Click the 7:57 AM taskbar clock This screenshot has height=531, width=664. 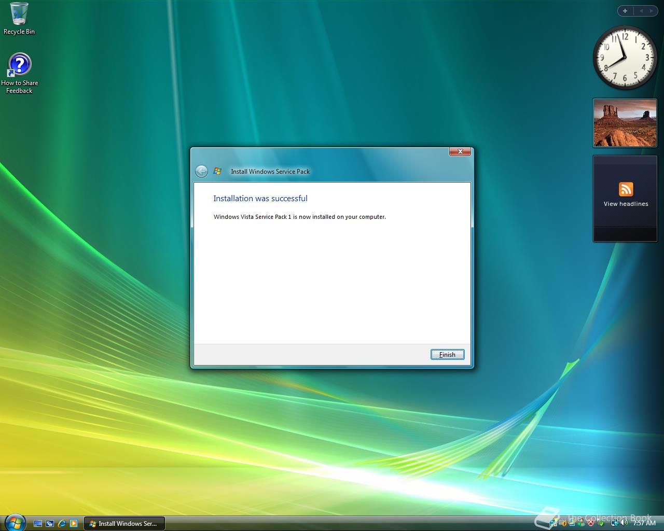point(644,523)
